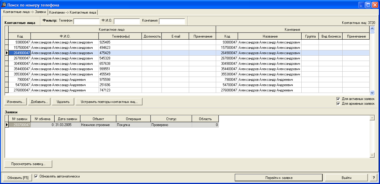Toggle Обновлять автоматически checkbox
The width and height of the screenshot is (380, 184).
(36, 177)
